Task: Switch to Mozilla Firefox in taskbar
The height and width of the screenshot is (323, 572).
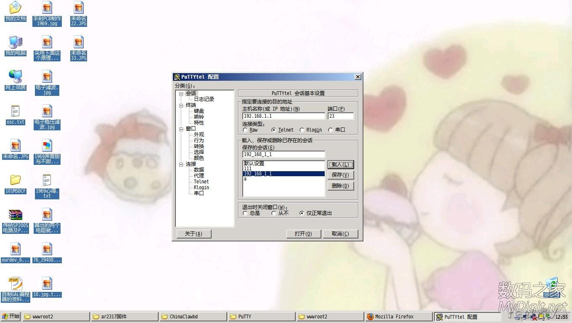Action: pos(398,317)
